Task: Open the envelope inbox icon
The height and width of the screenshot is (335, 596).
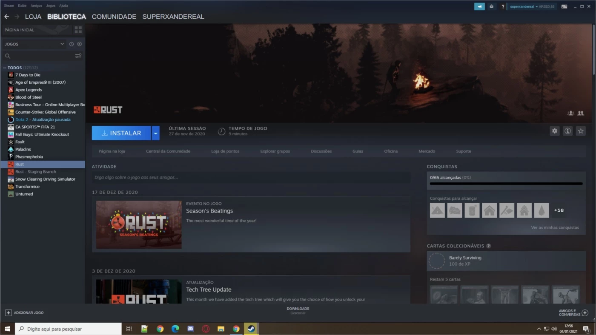Action: [492, 6]
